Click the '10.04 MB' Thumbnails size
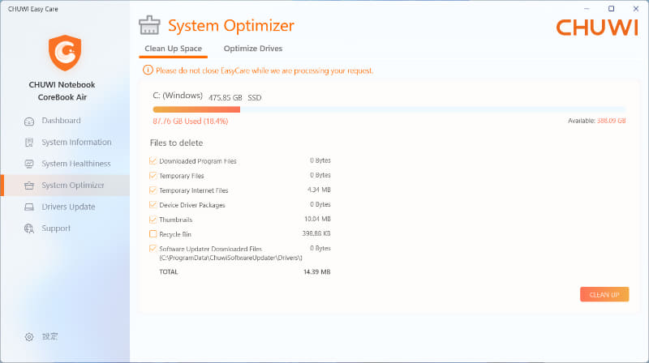The image size is (649, 363). click(x=317, y=219)
